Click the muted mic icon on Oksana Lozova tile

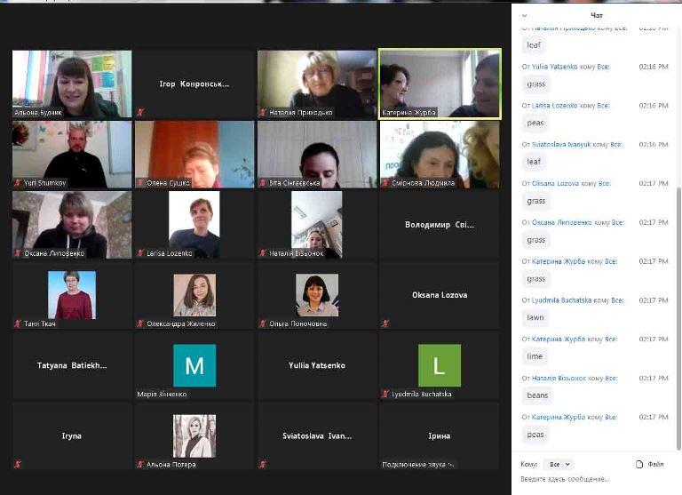tap(385, 323)
